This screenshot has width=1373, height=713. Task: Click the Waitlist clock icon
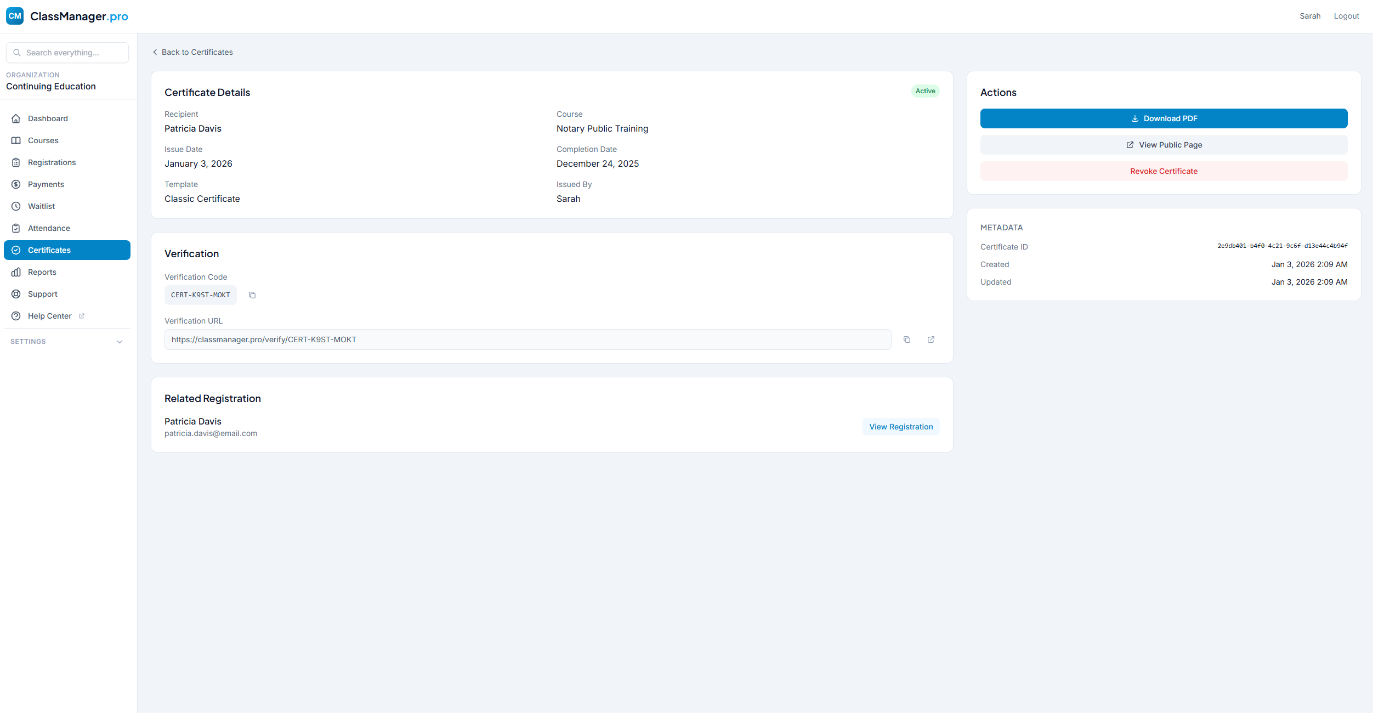pos(16,206)
